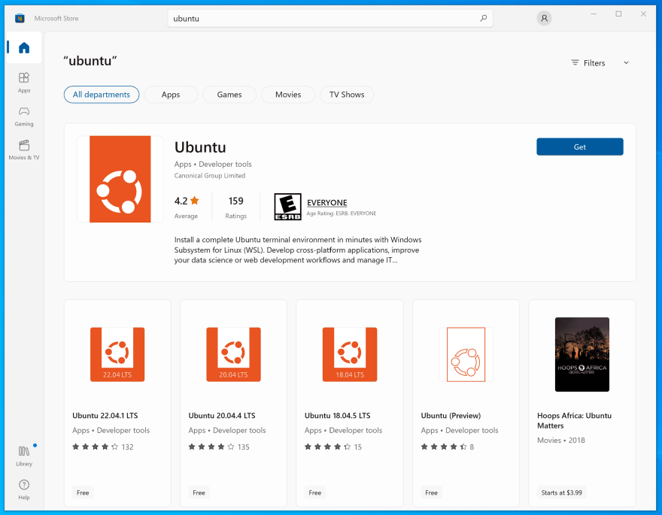Click the Microsoft Store logo icon
Viewport: 662px width, 515px height.
[x=20, y=18]
